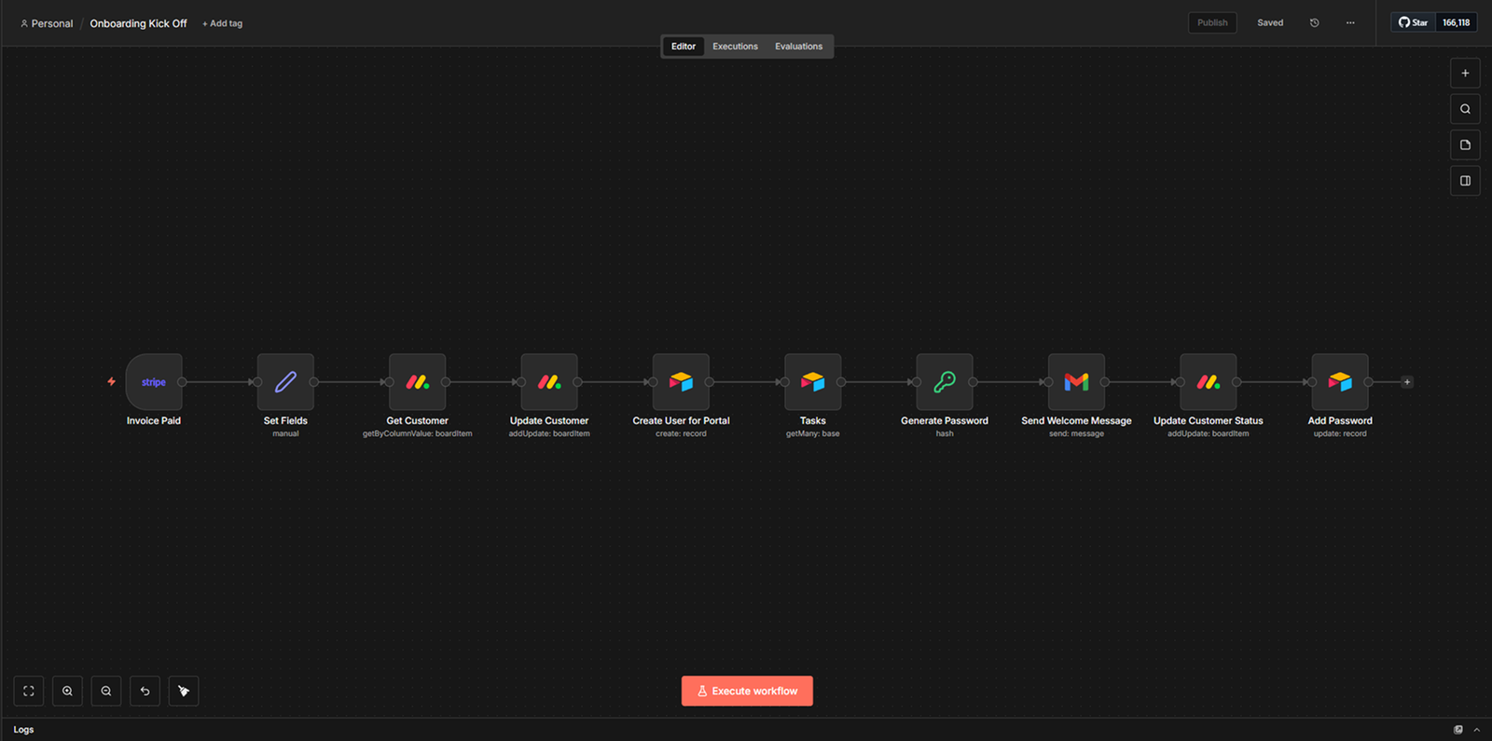Click the Add tag link

click(222, 24)
